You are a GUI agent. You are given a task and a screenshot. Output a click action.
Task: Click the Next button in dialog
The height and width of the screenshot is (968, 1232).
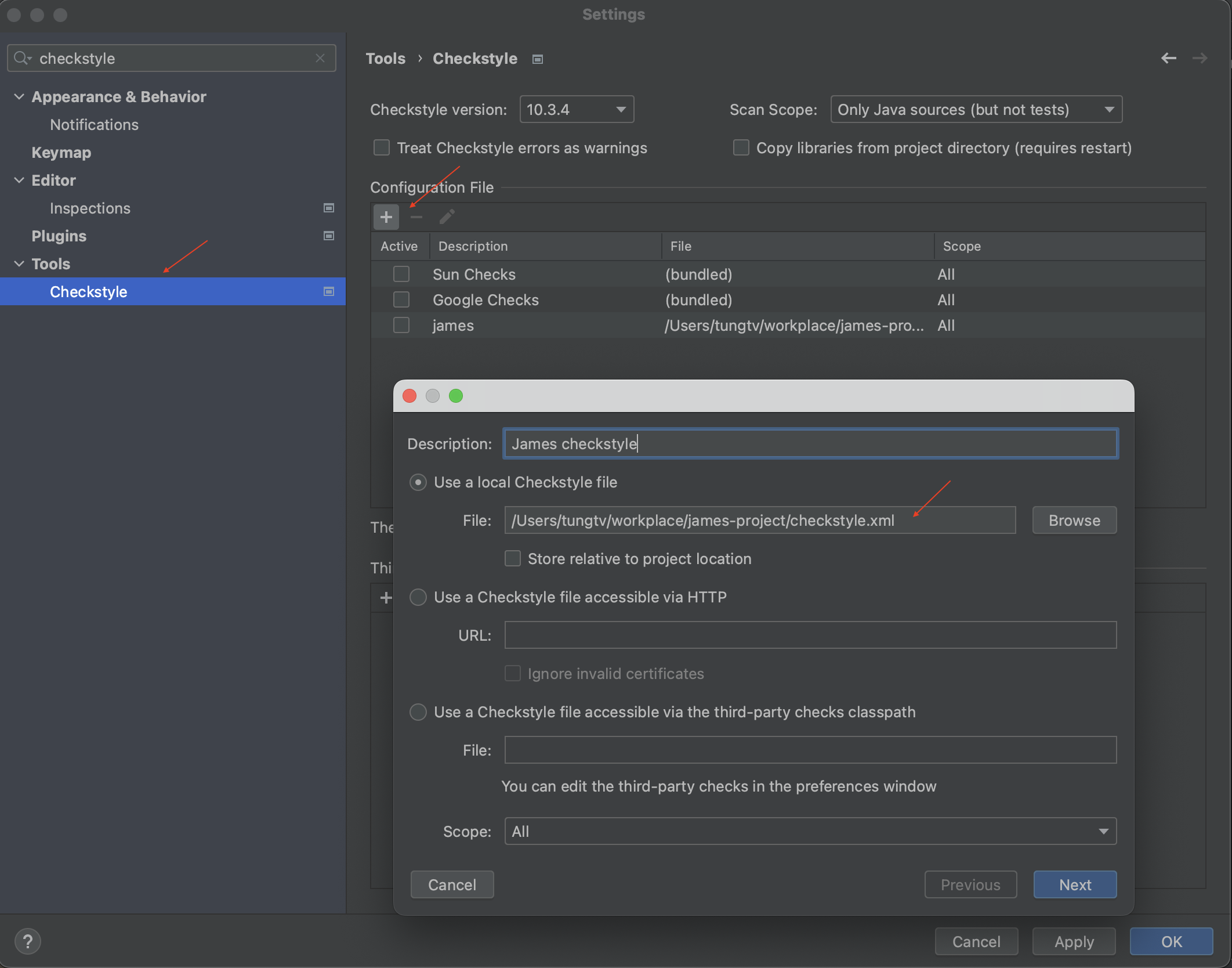pos(1075,884)
